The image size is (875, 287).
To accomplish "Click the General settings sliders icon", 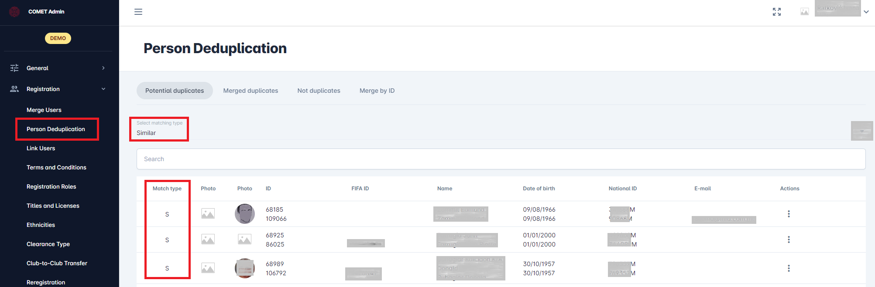I will click(14, 68).
